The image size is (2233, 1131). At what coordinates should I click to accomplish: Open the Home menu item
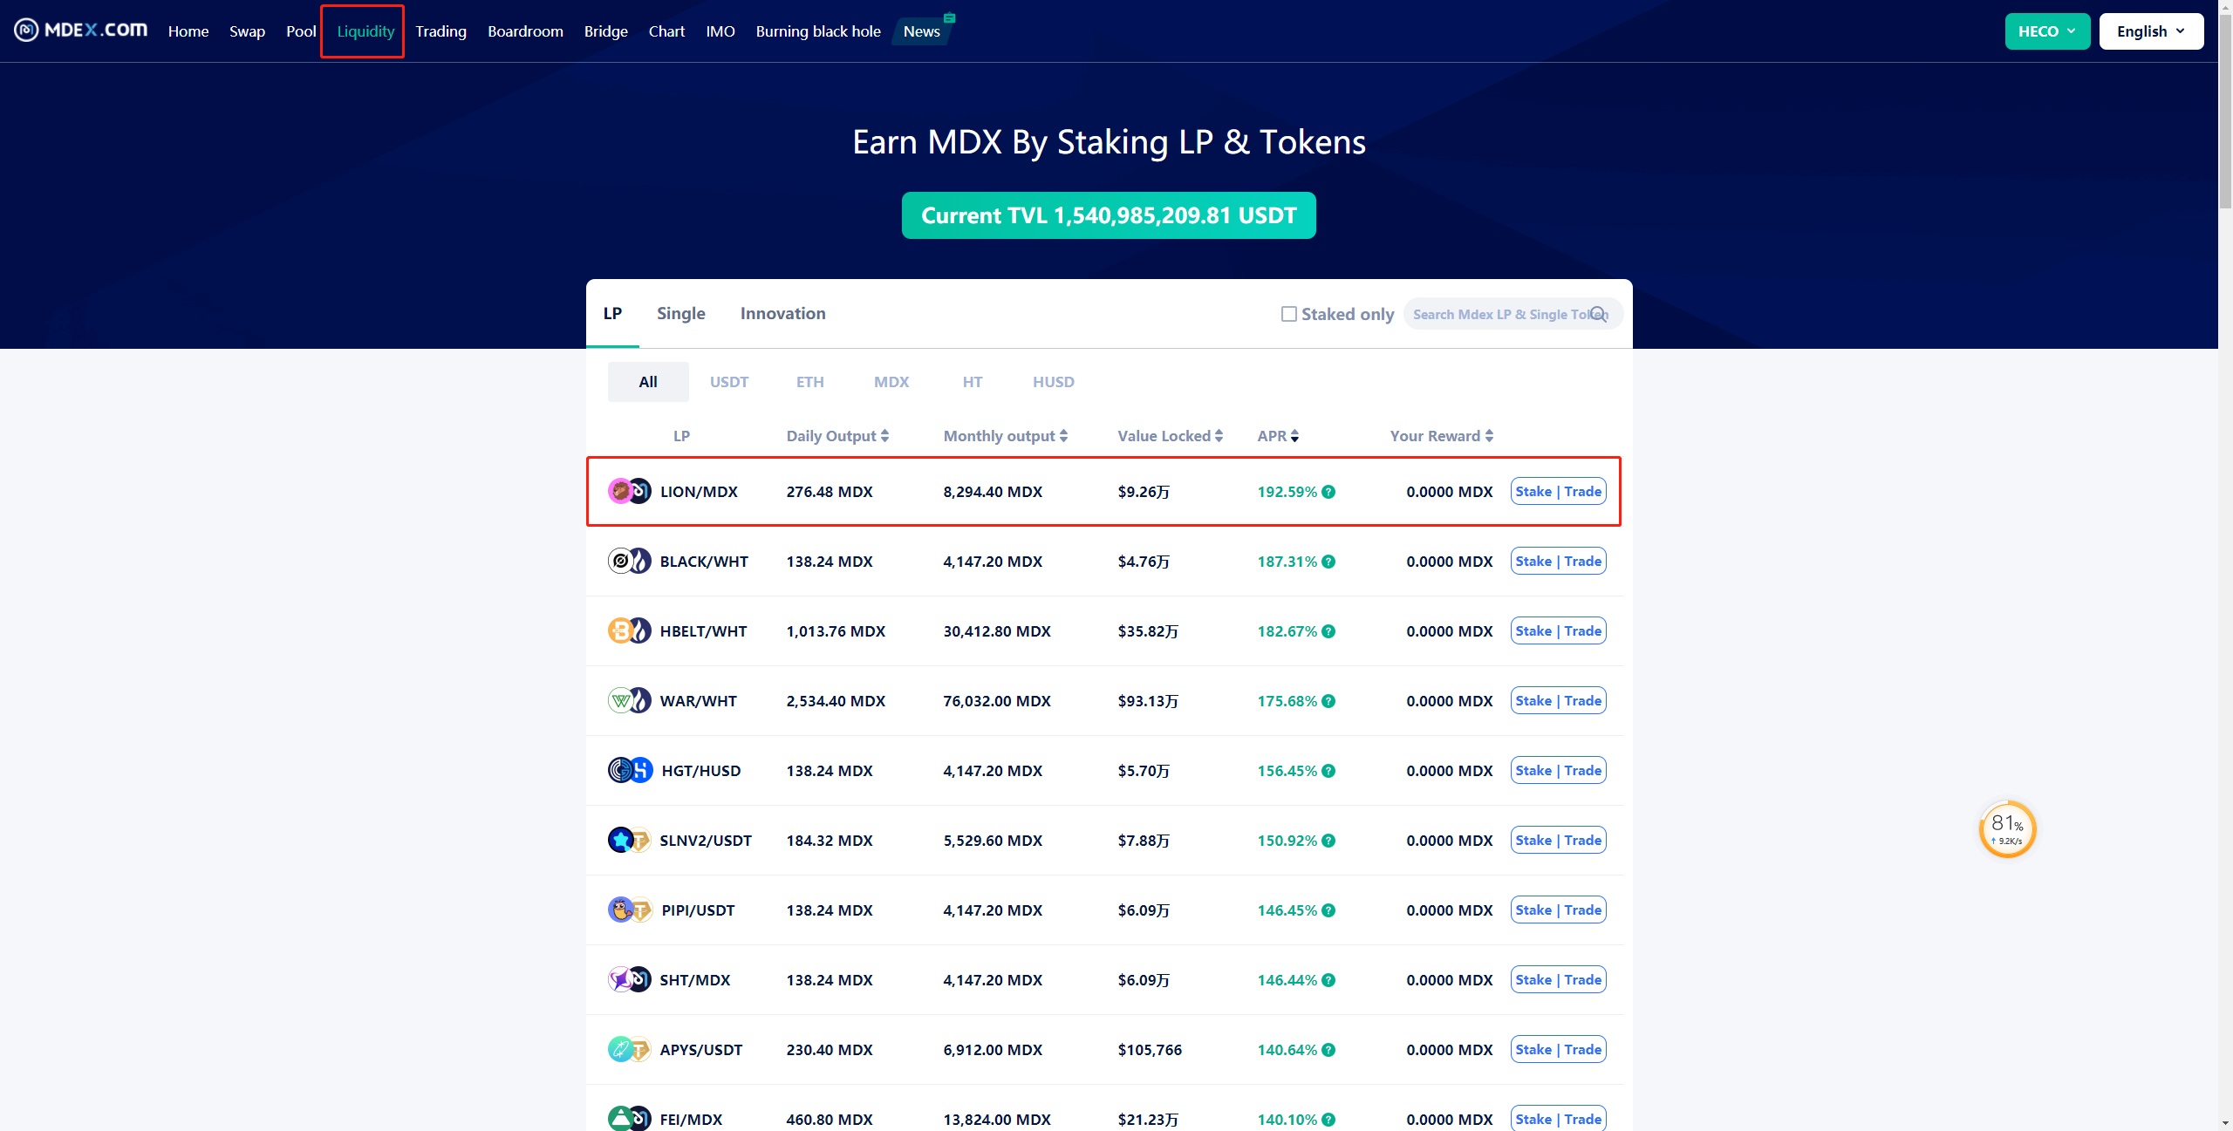pos(188,31)
